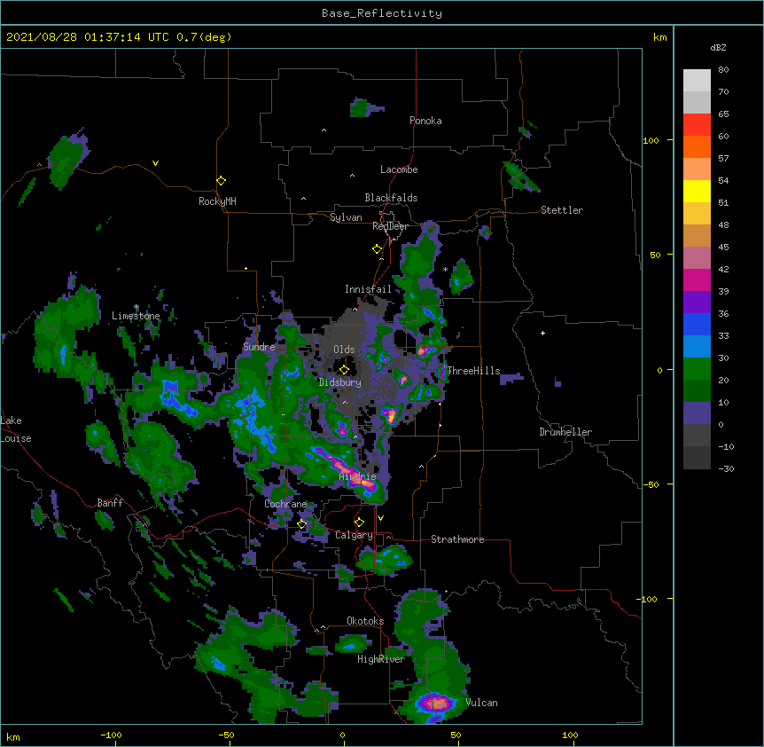This screenshot has width=764, height=747.
Task: Click the yellow diamond marker above Calgary
Action: click(x=359, y=523)
